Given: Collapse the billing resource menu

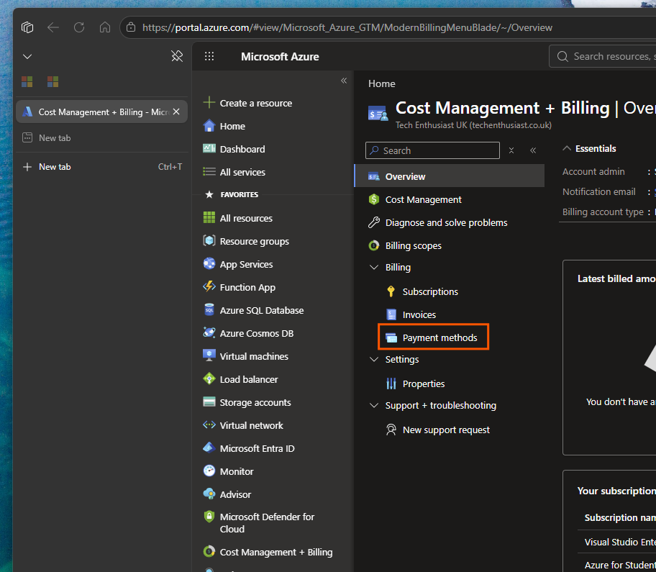Looking at the screenshot, I should click(533, 150).
